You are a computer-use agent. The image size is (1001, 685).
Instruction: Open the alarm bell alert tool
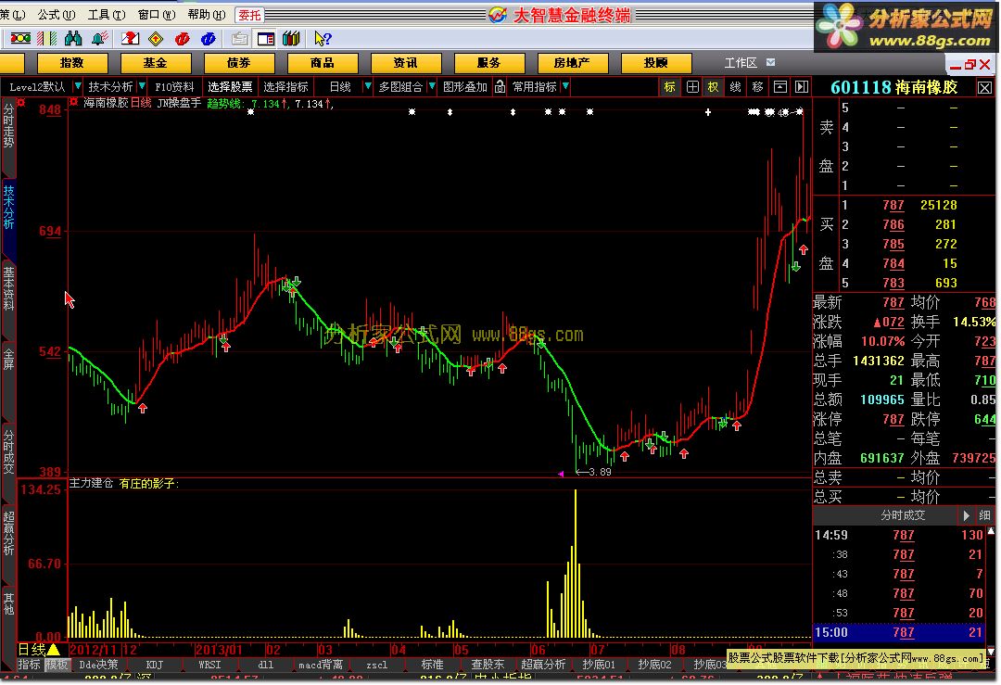[x=99, y=39]
